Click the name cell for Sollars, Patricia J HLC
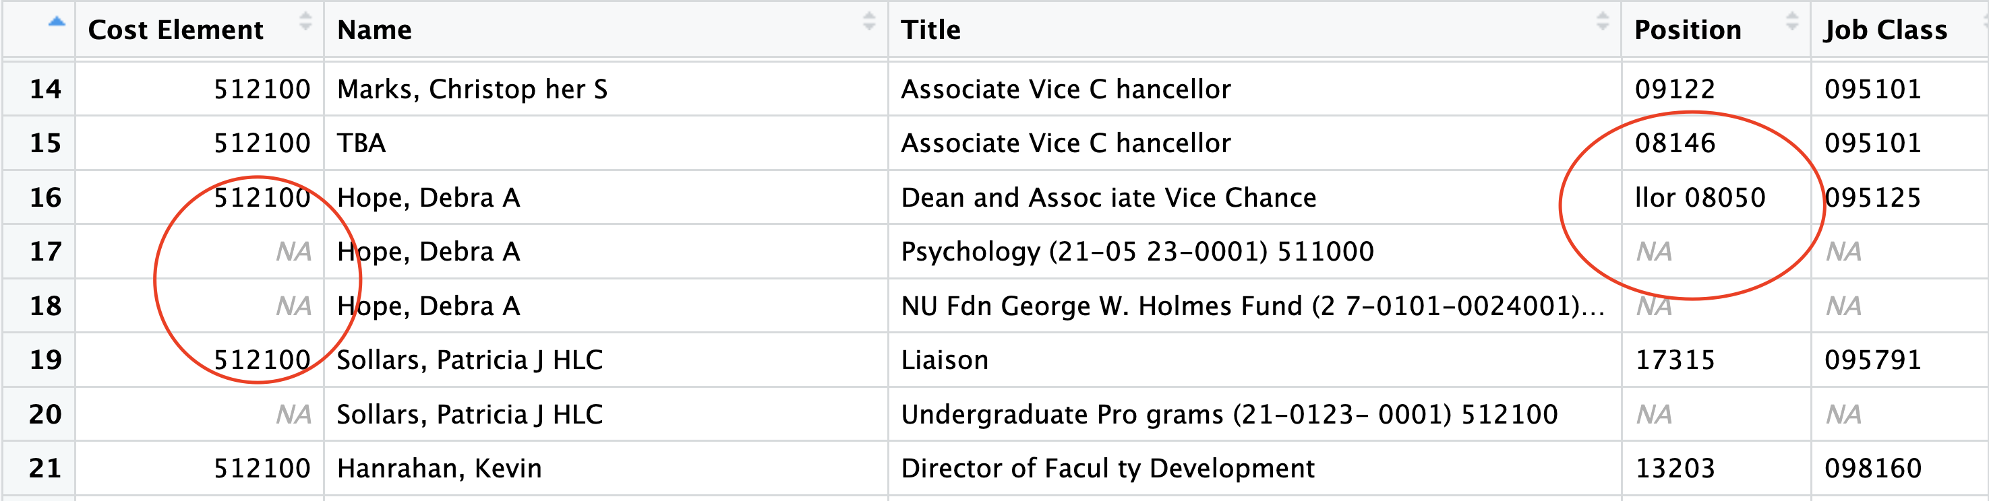The image size is (1989, 501). pos(471,358)
